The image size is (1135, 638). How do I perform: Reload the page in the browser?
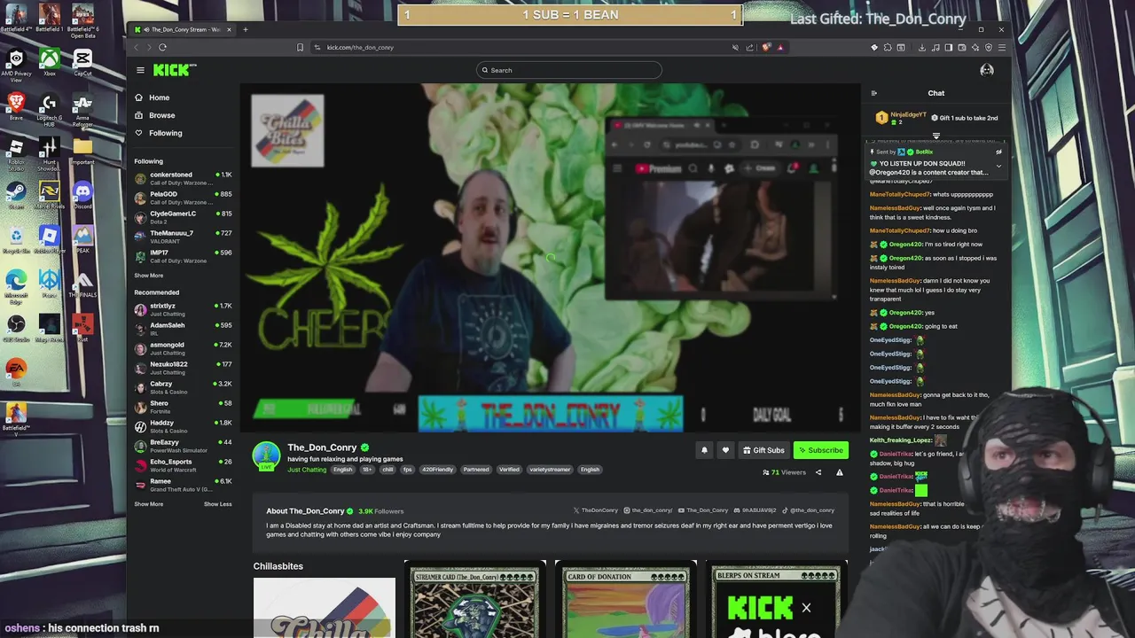click(162, 47)
